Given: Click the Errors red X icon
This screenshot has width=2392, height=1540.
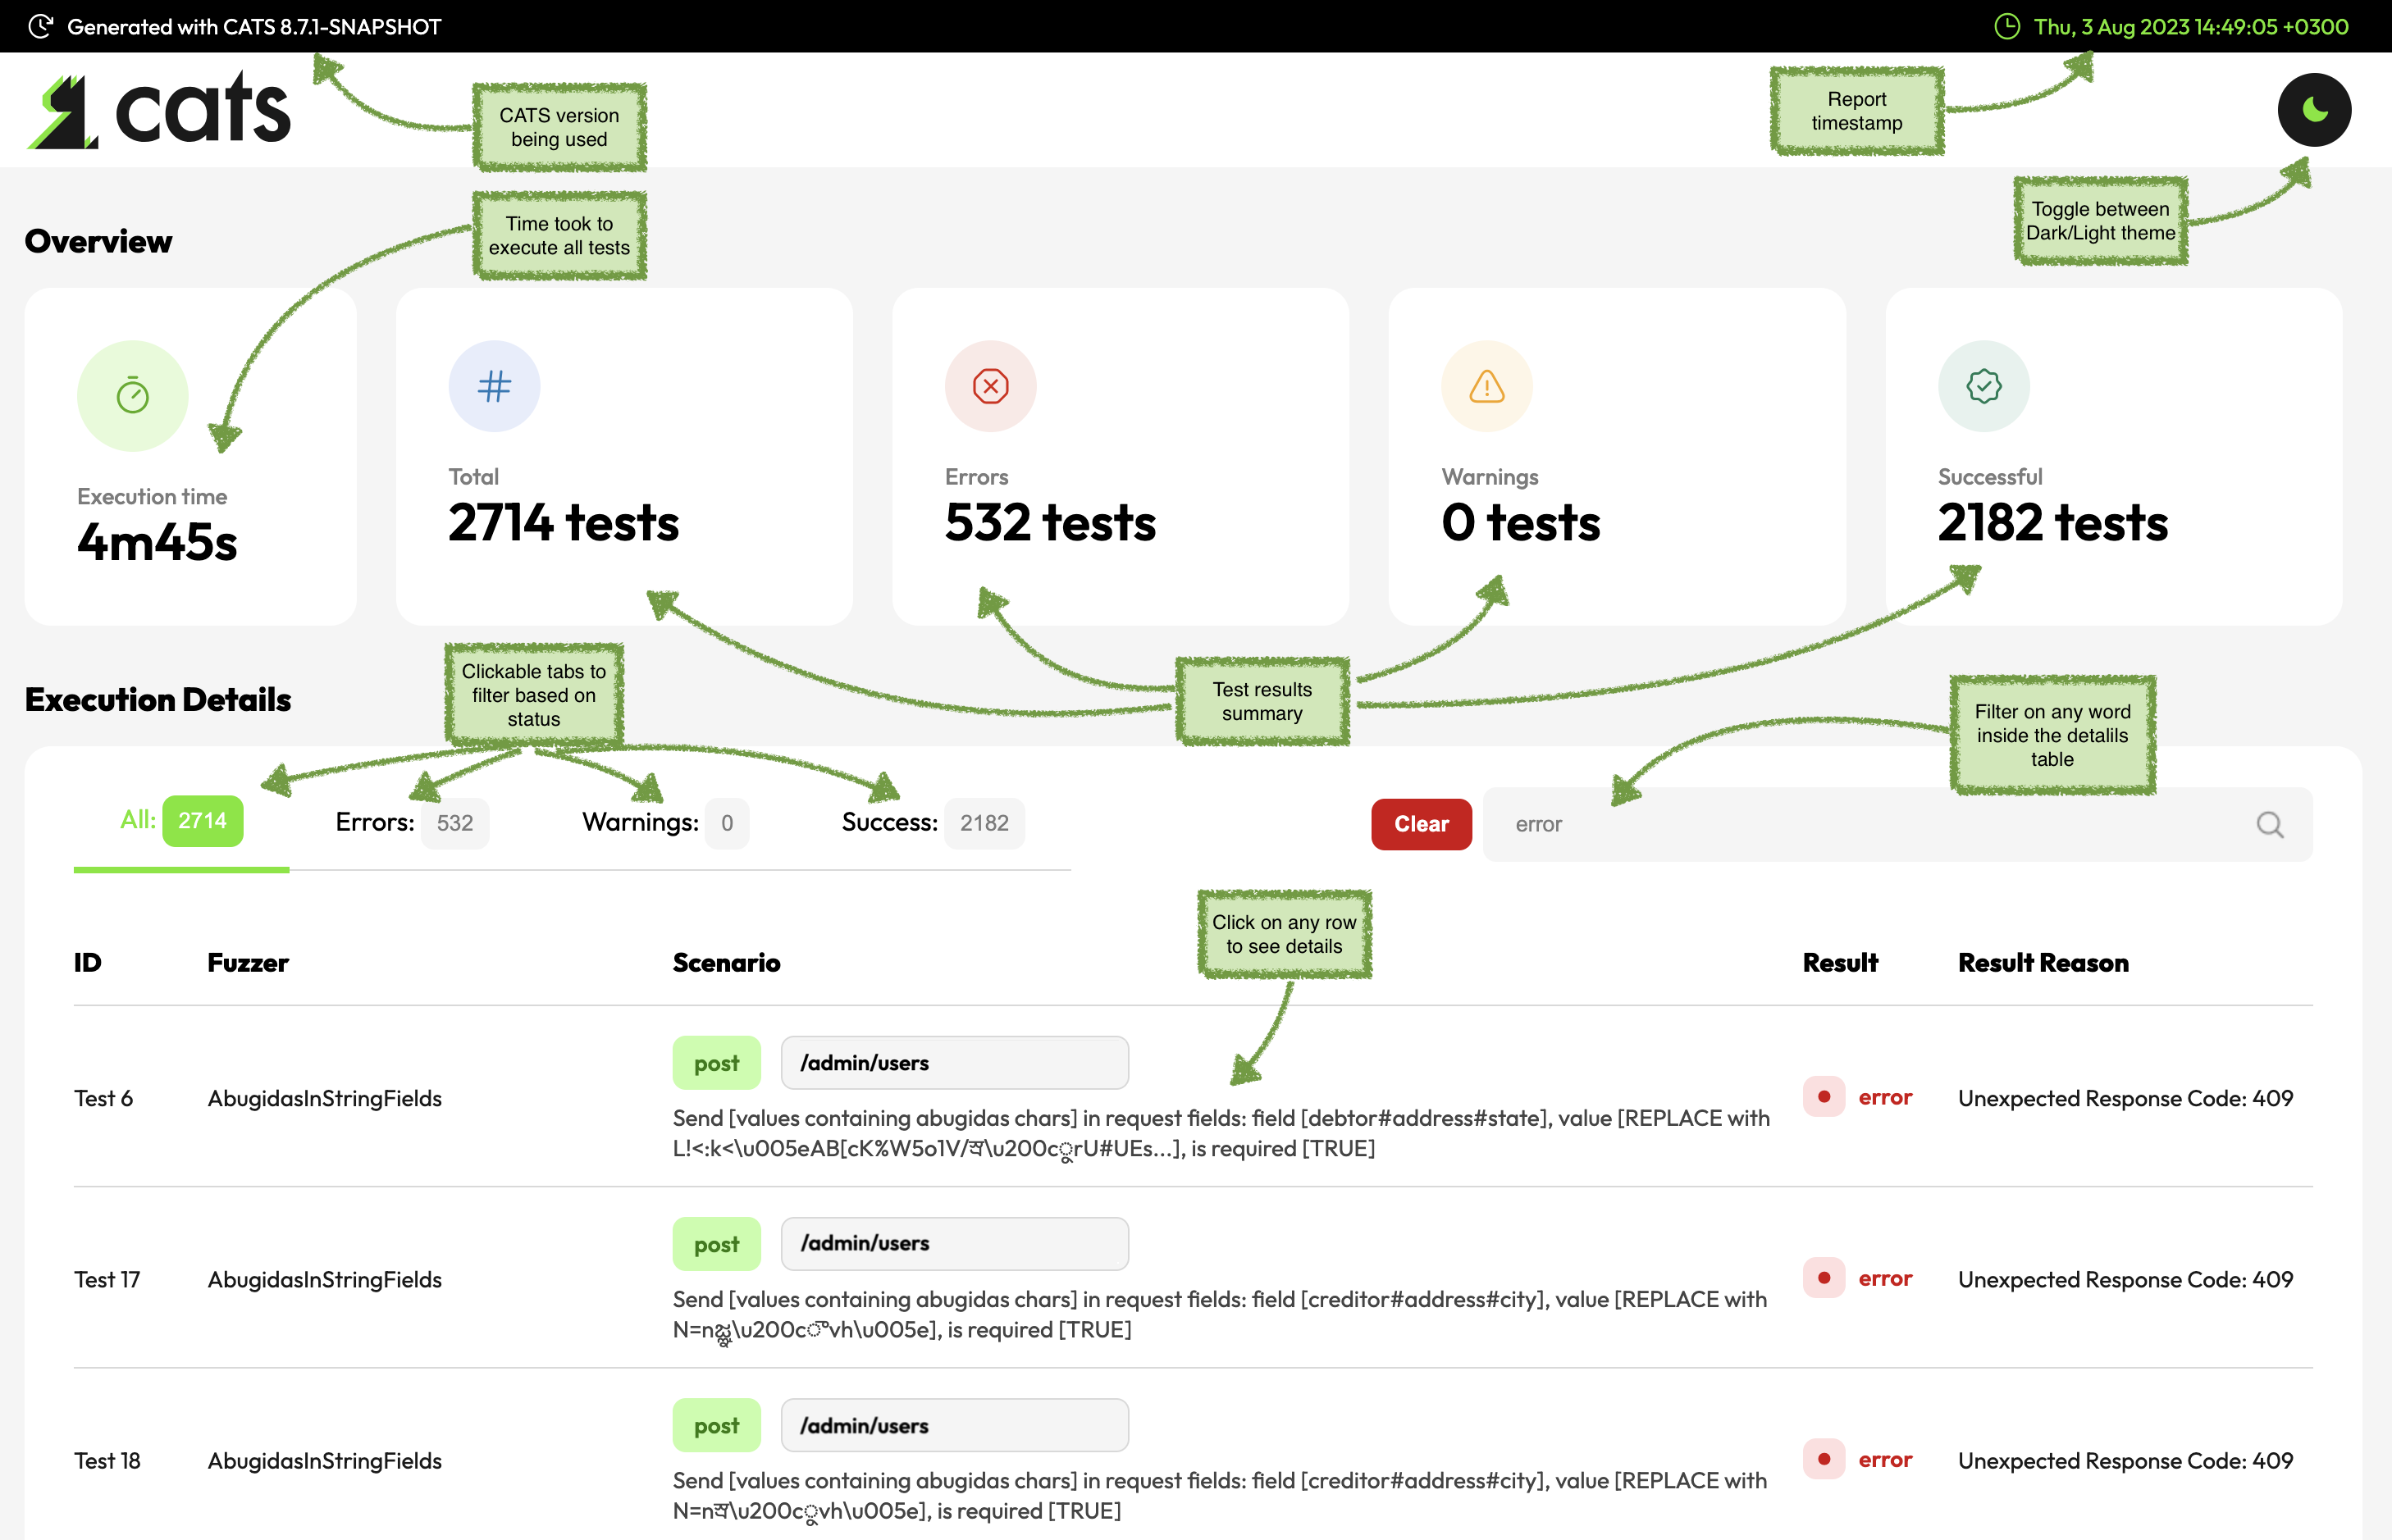Looking at the screenshot, I should (990, 386).
